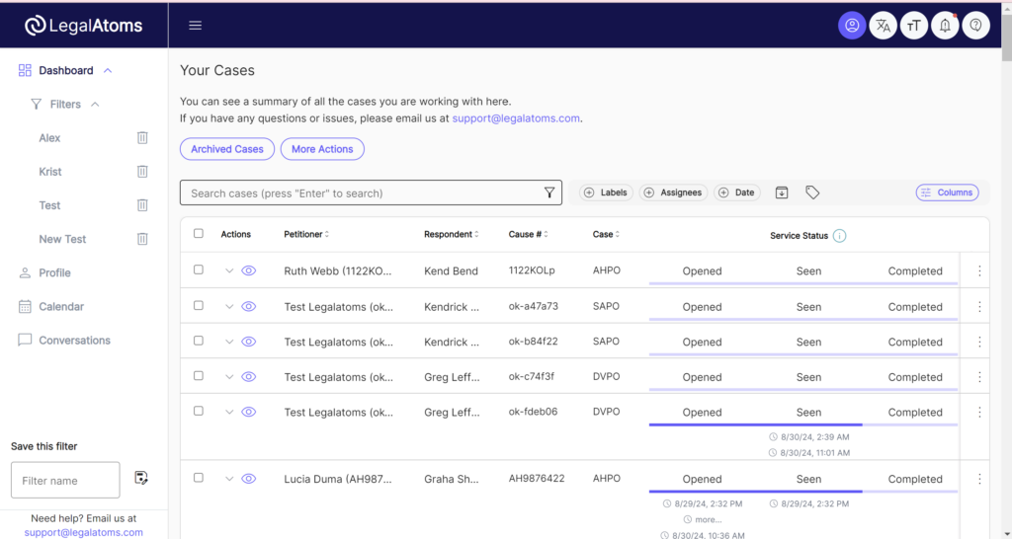This screenshot has height=539, width=1012.
Task: Click the save filter icon
Action: tap(141, 478)
